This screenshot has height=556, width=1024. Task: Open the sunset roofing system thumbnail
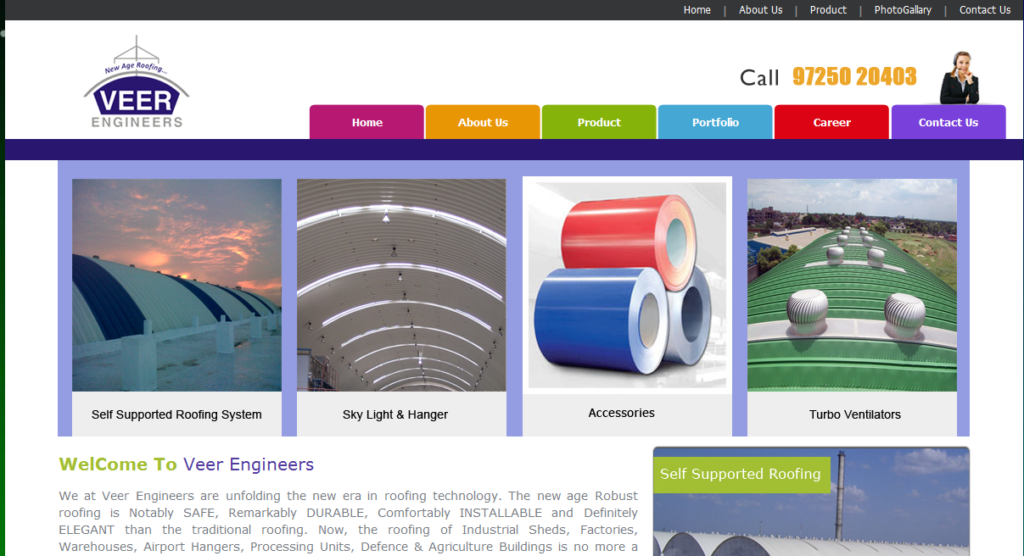(x=176, y=285)
